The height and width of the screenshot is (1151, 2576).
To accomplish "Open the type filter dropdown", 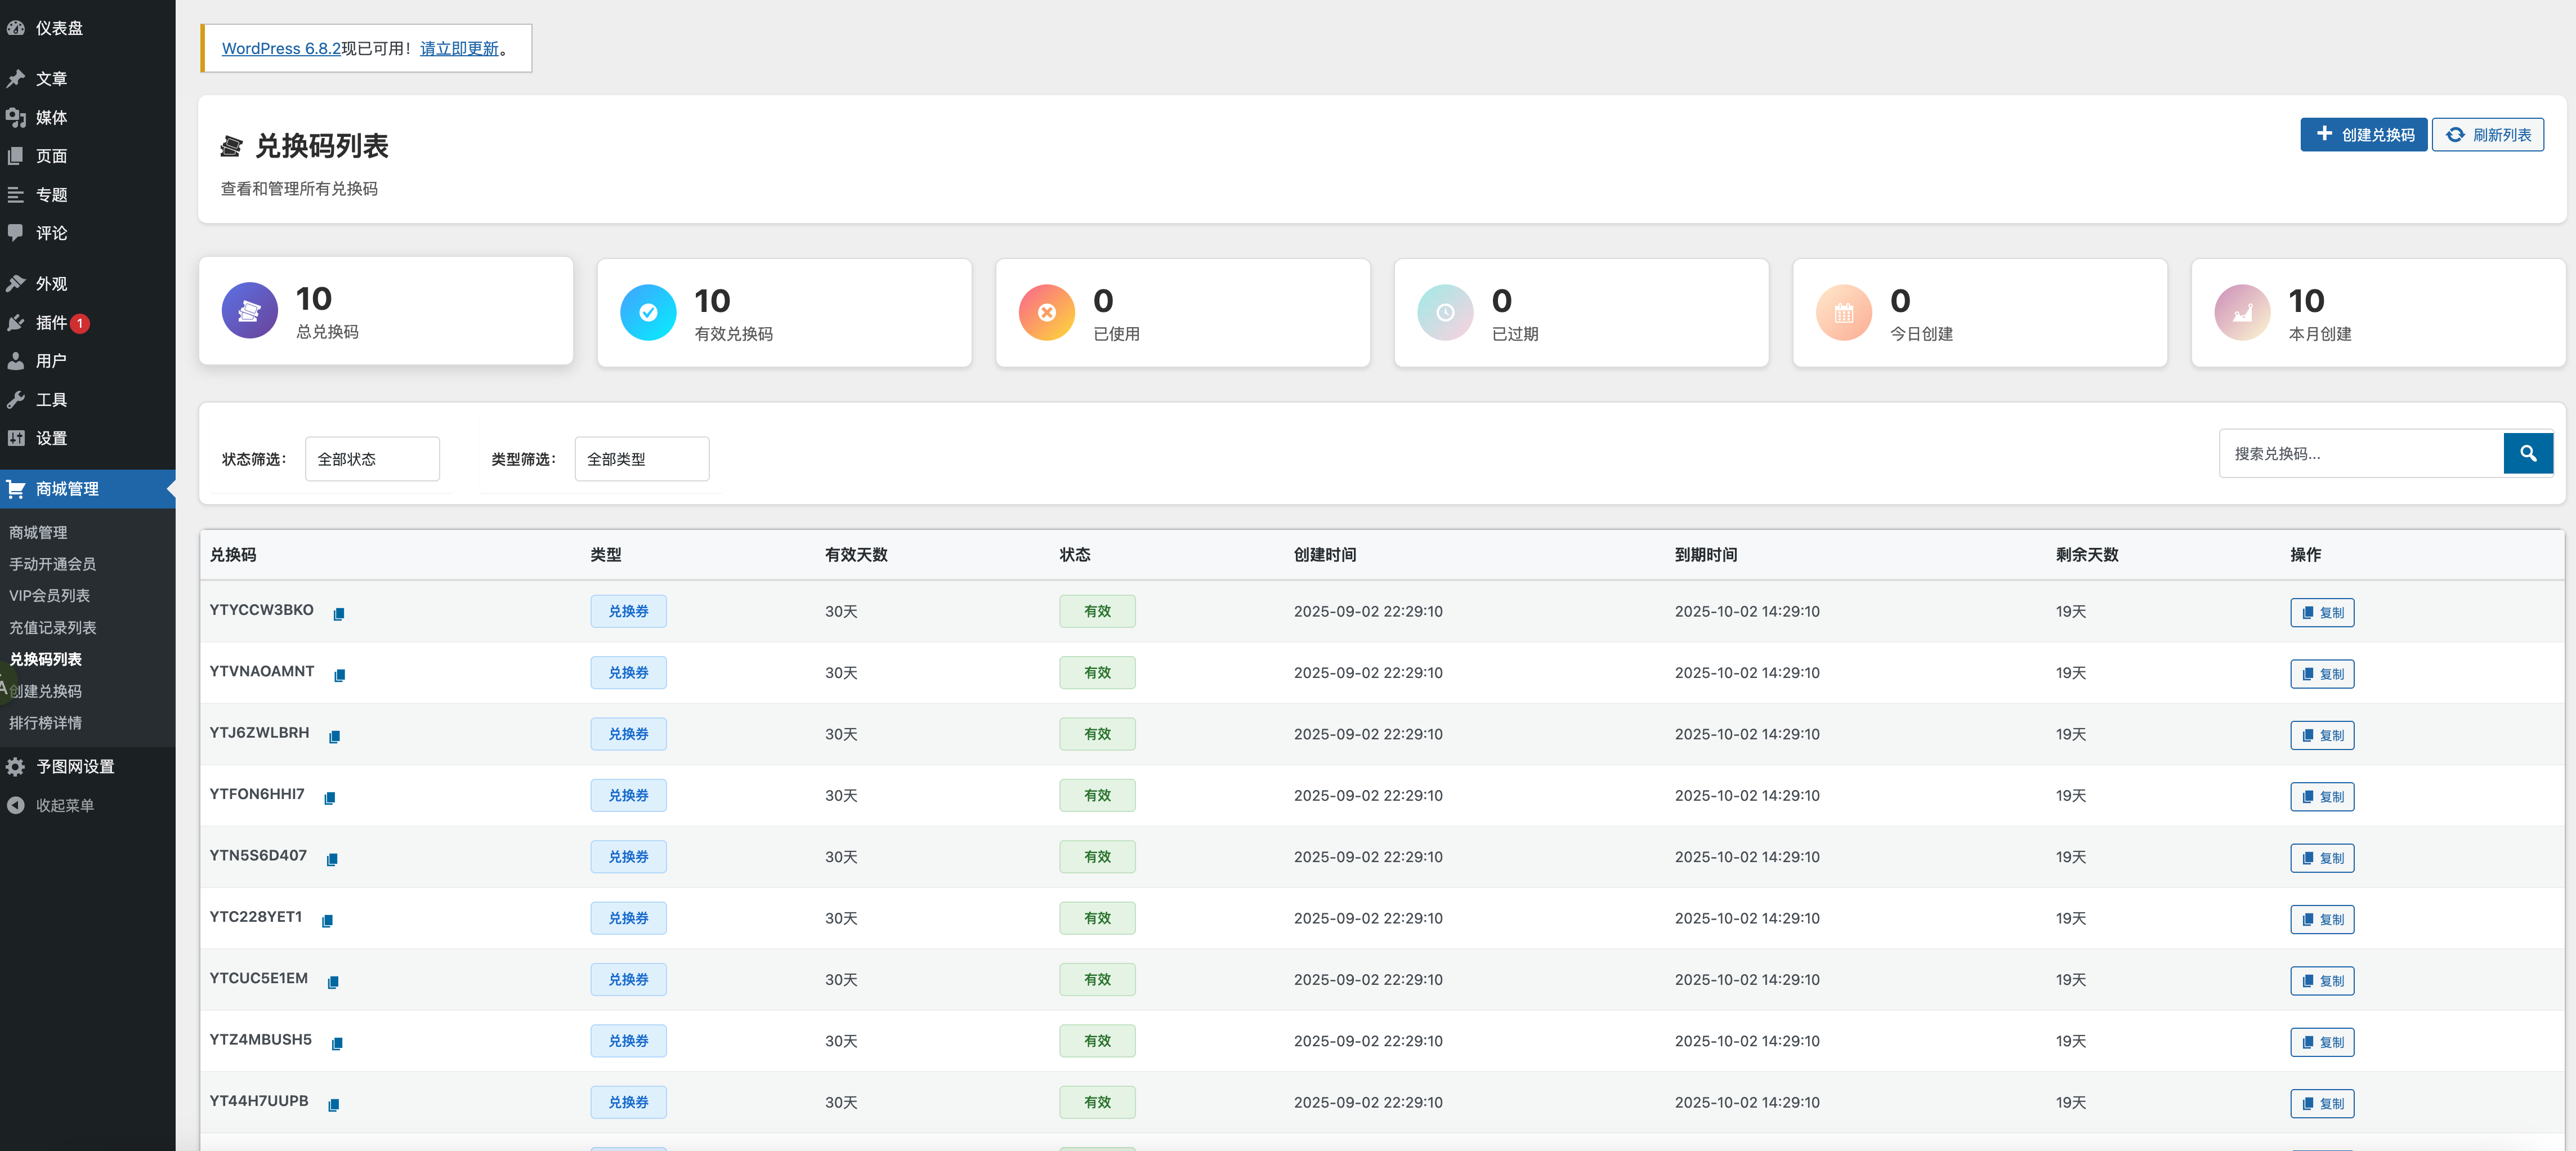I will pyautogui.click(x=641, y=459).
